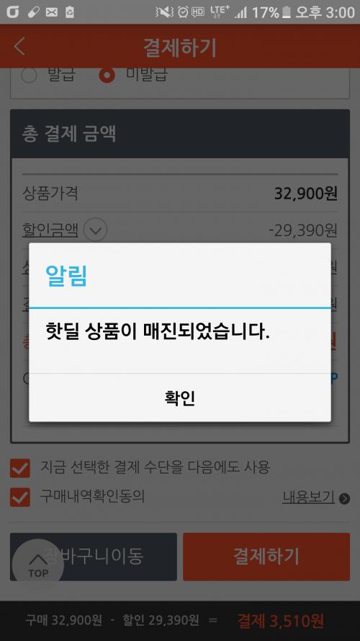Tap the signal strength bars icon
Image resolution: width=360 pixels, height=641 pixels.
click(x=241, y=13)
